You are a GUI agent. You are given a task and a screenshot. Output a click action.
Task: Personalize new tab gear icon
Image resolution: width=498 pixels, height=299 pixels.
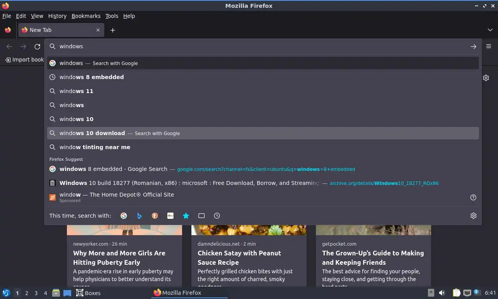click(486, 78)
